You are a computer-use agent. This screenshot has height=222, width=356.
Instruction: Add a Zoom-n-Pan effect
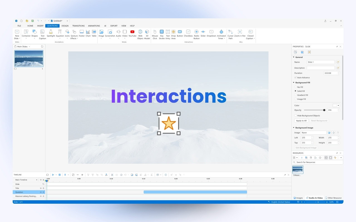[x=240, y=33]
